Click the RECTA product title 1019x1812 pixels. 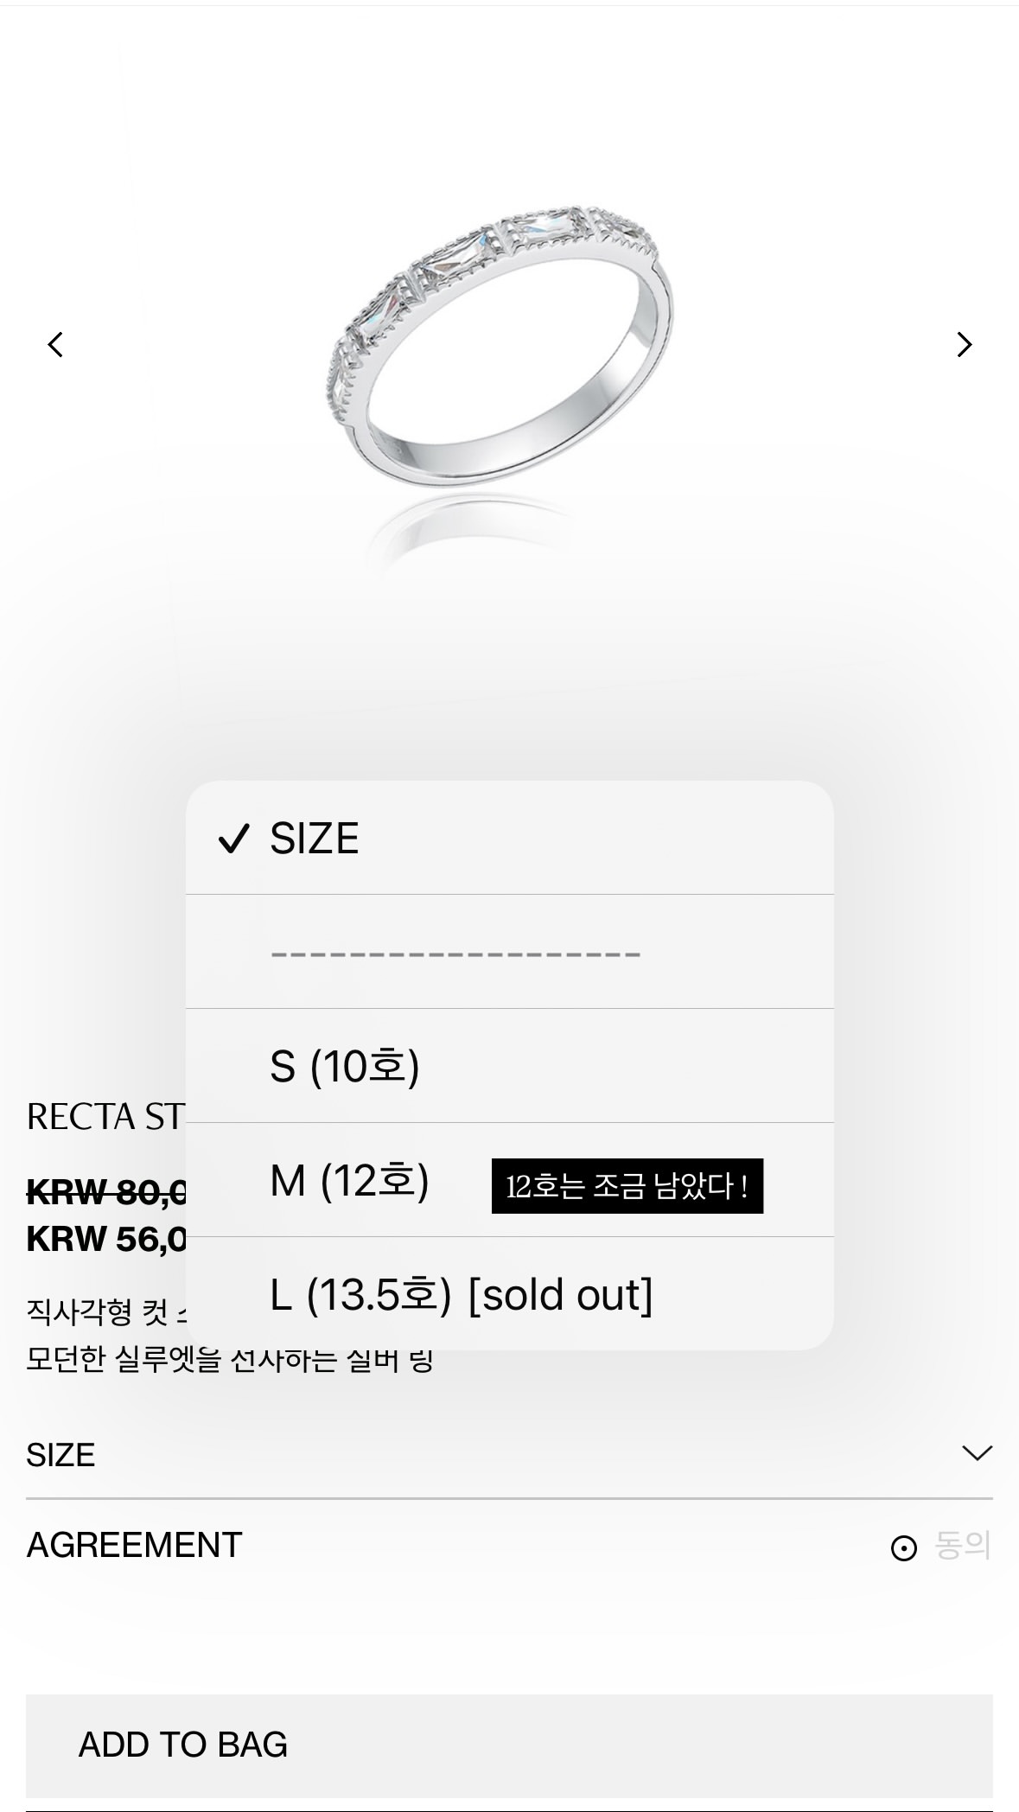[105, 1117]
